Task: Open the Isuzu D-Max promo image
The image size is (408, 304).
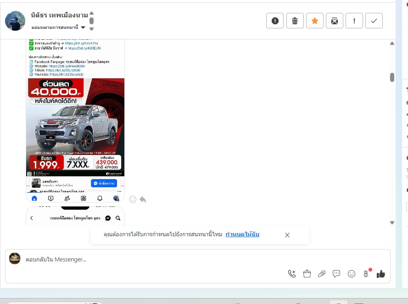Action: pos(75,127)
